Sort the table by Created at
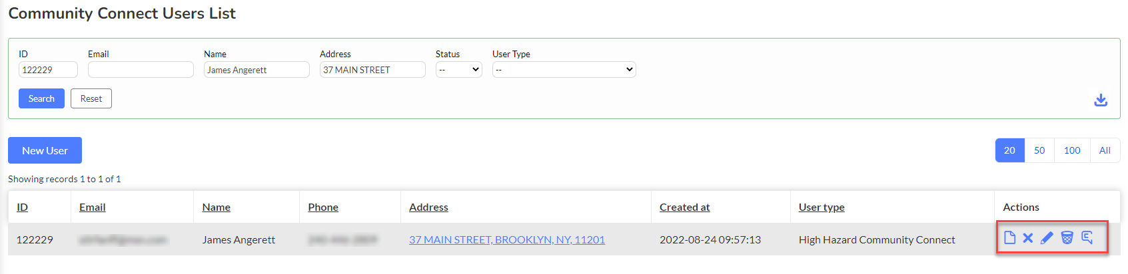1128x274 pixels. (684, 207)
